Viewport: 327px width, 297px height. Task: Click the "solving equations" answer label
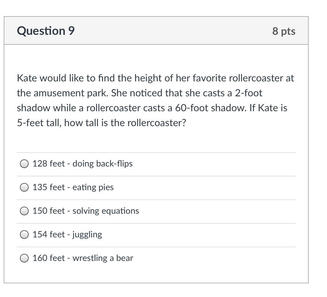point(106,211)
